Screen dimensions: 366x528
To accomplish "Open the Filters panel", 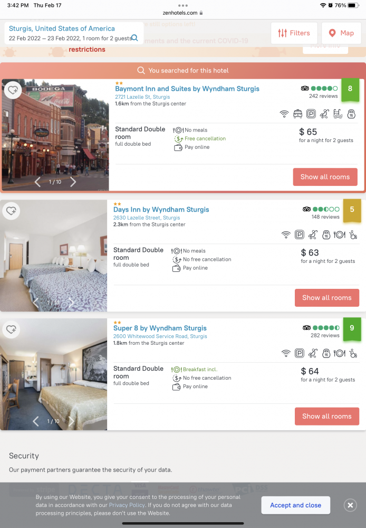I will point(294,33).
